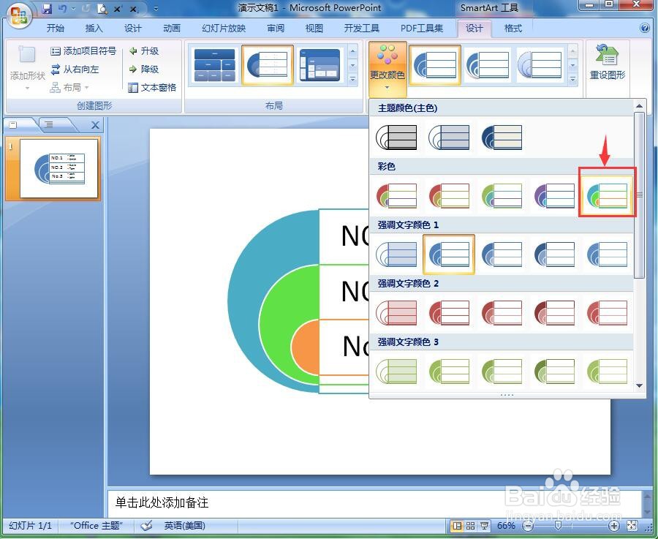This screenshot has height=539, width=658.
Task: Open the 插入 ribbon tab
Action: [94, 28]
